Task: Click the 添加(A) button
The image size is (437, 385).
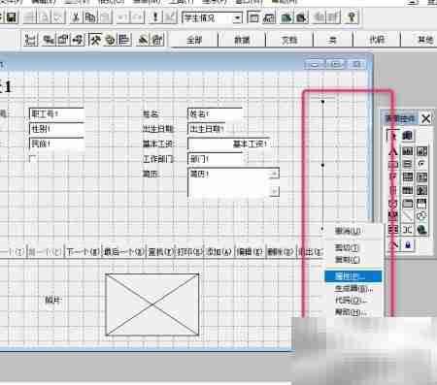Action: point(219,252)
